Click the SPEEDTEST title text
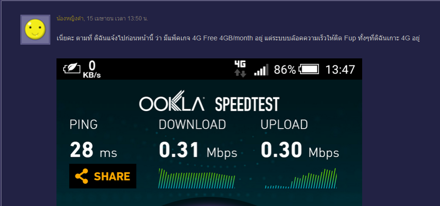Screen dimensions: 440x206 (x=247, y=104)
